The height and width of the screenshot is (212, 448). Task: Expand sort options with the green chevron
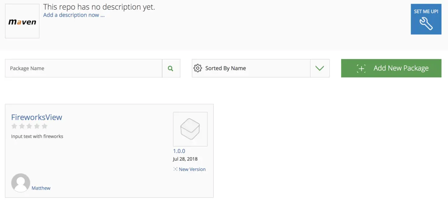(320, 68)
